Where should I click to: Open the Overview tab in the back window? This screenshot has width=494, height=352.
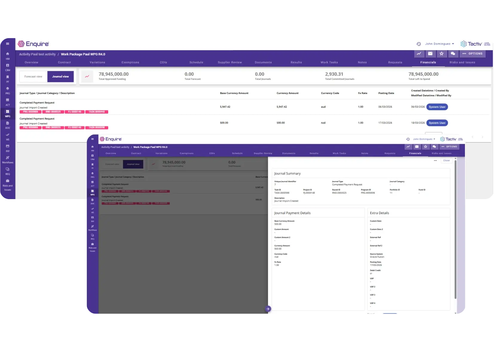pos(31,63)
